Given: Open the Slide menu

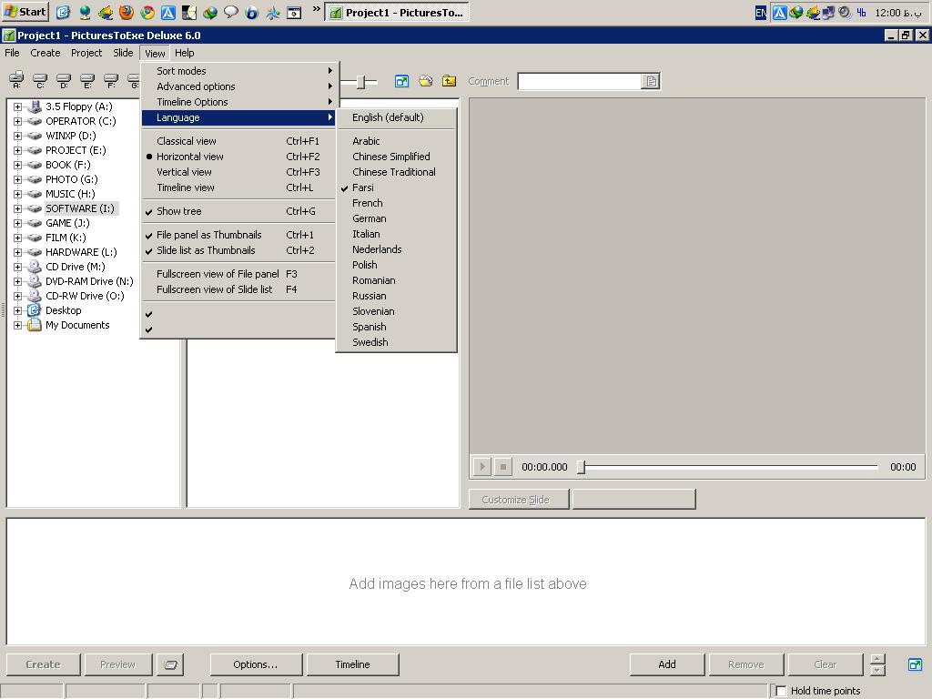Looking at the screenshot, I should 123,53.
